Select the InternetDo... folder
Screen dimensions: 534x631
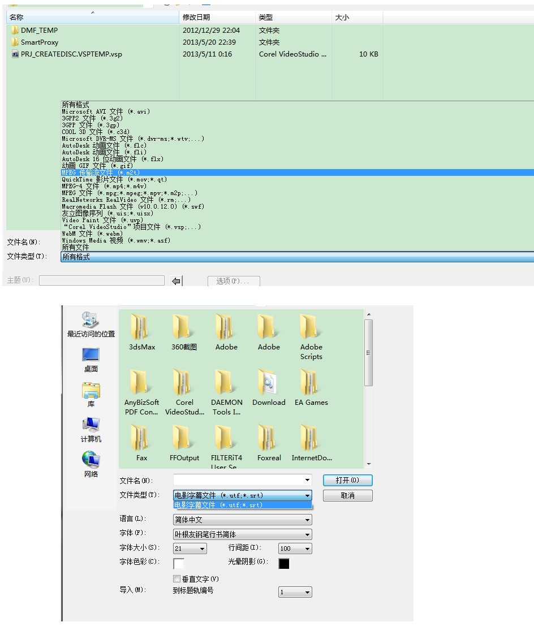click(312, 443)
